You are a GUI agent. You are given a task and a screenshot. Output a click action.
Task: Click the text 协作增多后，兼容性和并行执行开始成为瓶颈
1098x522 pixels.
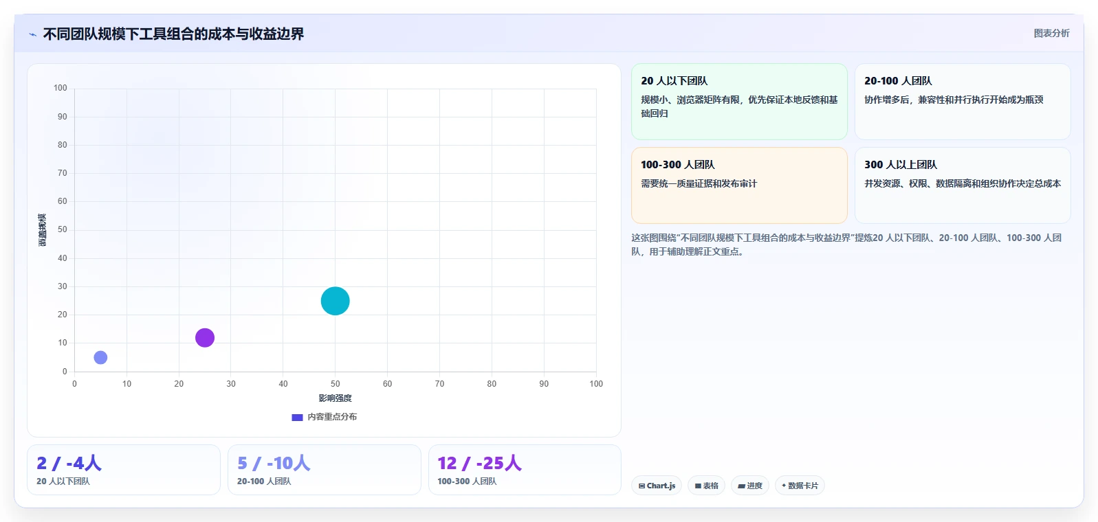click(954, 100)
